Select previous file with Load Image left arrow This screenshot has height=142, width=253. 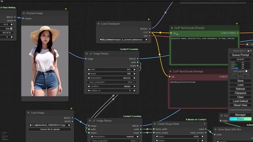[30, 125]
